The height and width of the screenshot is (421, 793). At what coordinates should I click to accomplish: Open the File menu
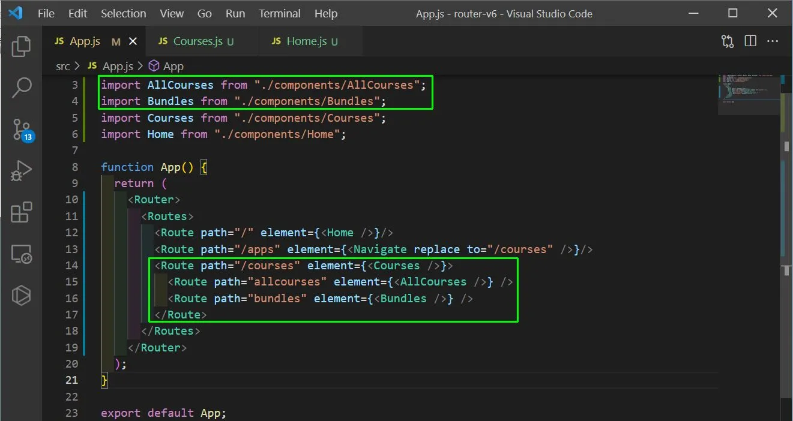46,13
